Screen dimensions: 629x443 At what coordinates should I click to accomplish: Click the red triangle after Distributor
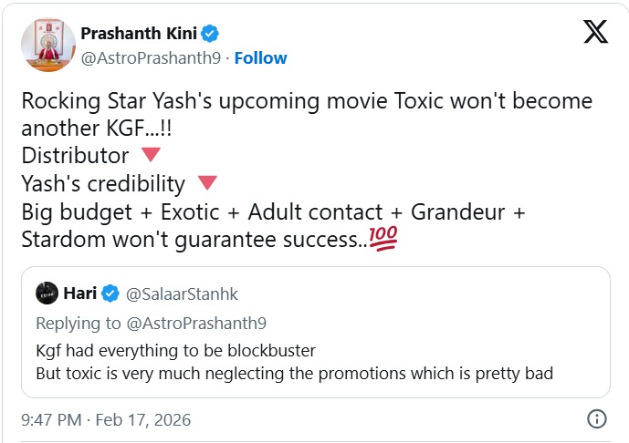tap(152, 156)
